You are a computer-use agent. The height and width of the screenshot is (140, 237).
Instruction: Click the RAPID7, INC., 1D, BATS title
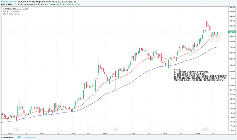(x=16, y=9)
